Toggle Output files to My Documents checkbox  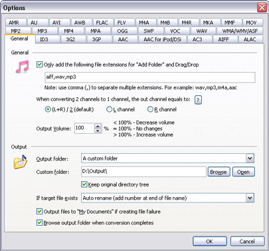coord(39,212)
